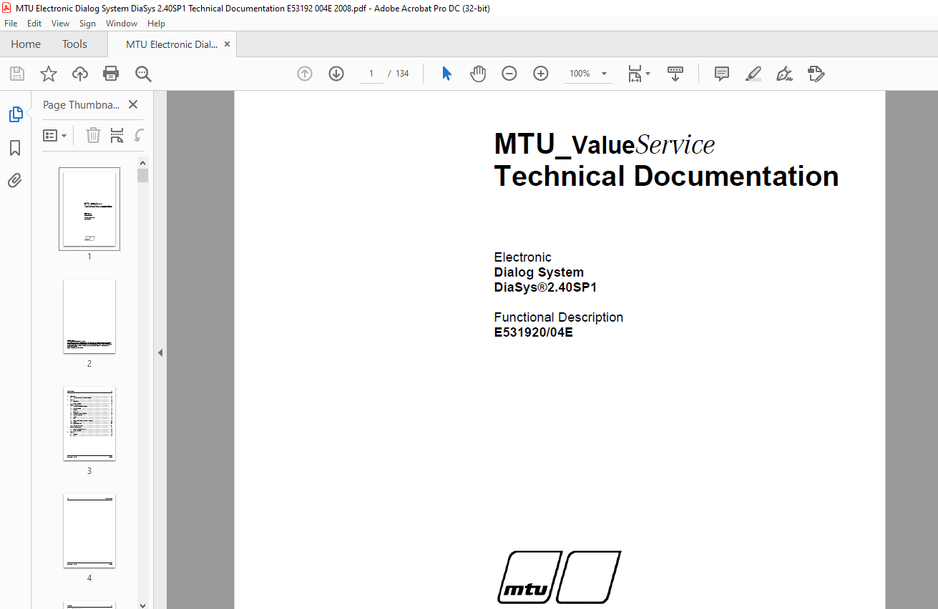
Task: Switch to the Home tab
Action: coord(26,44)
